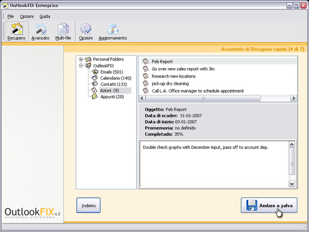
Task: Launch the Aggiornamento update tool
Action: pos(112,31)
